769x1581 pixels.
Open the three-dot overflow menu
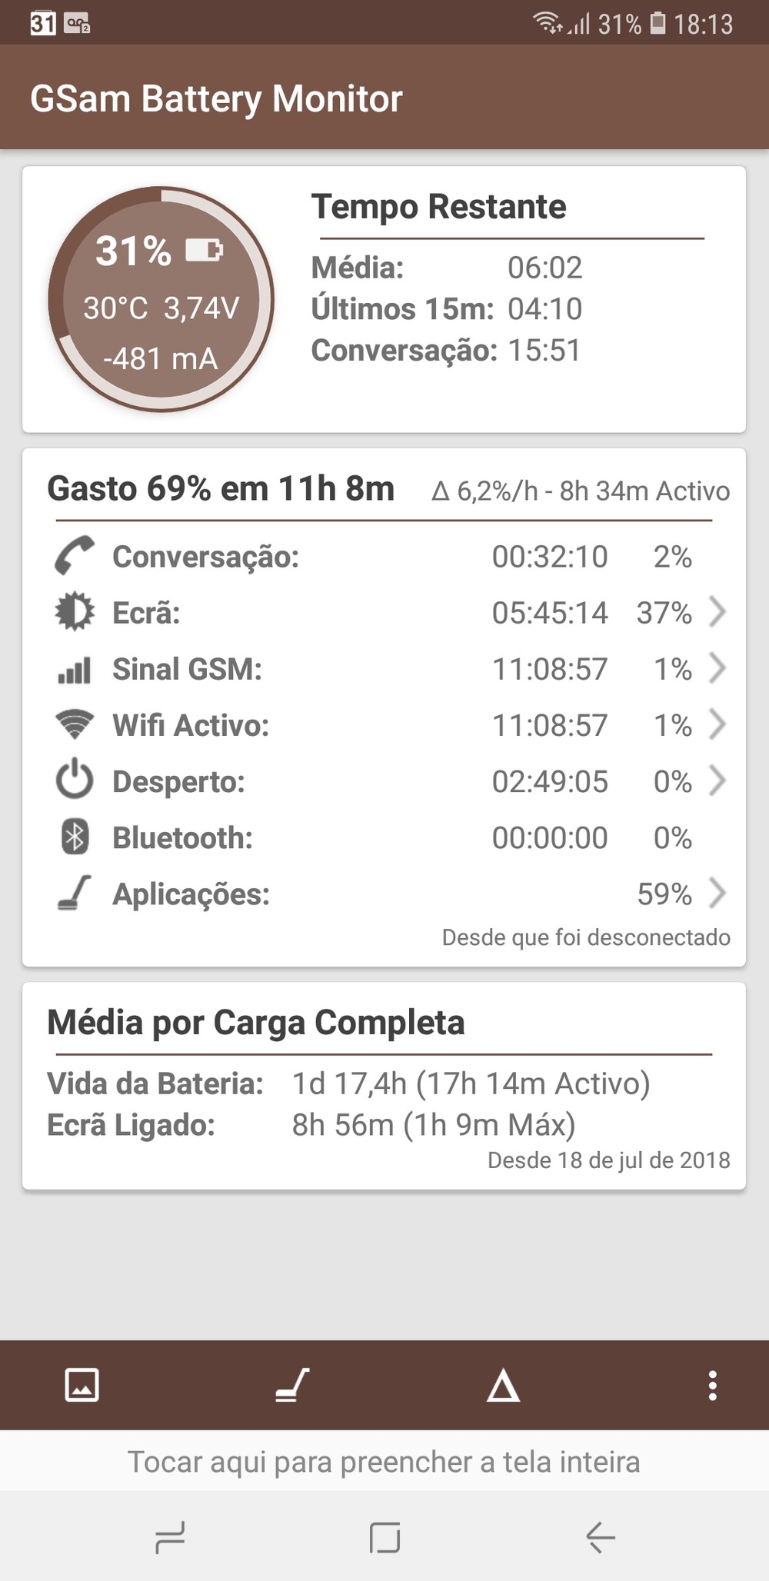point(713,1386)
